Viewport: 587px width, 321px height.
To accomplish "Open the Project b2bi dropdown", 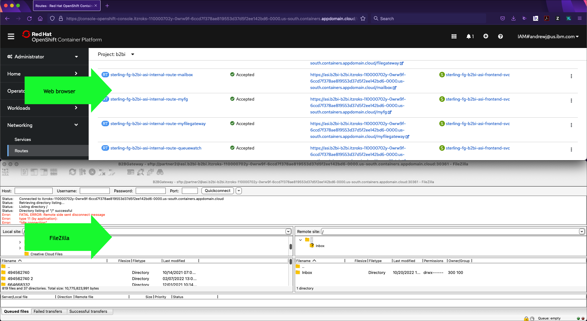I will pyautogui.click(x=116, y=54).
